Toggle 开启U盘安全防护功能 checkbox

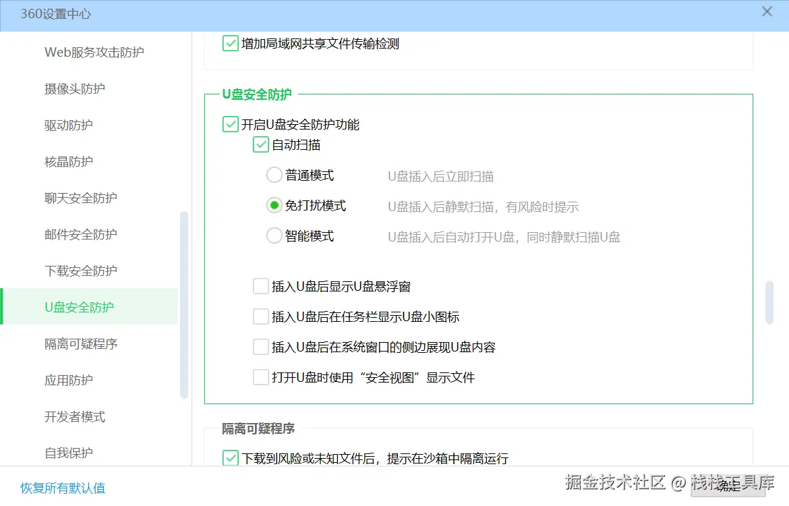231,124
